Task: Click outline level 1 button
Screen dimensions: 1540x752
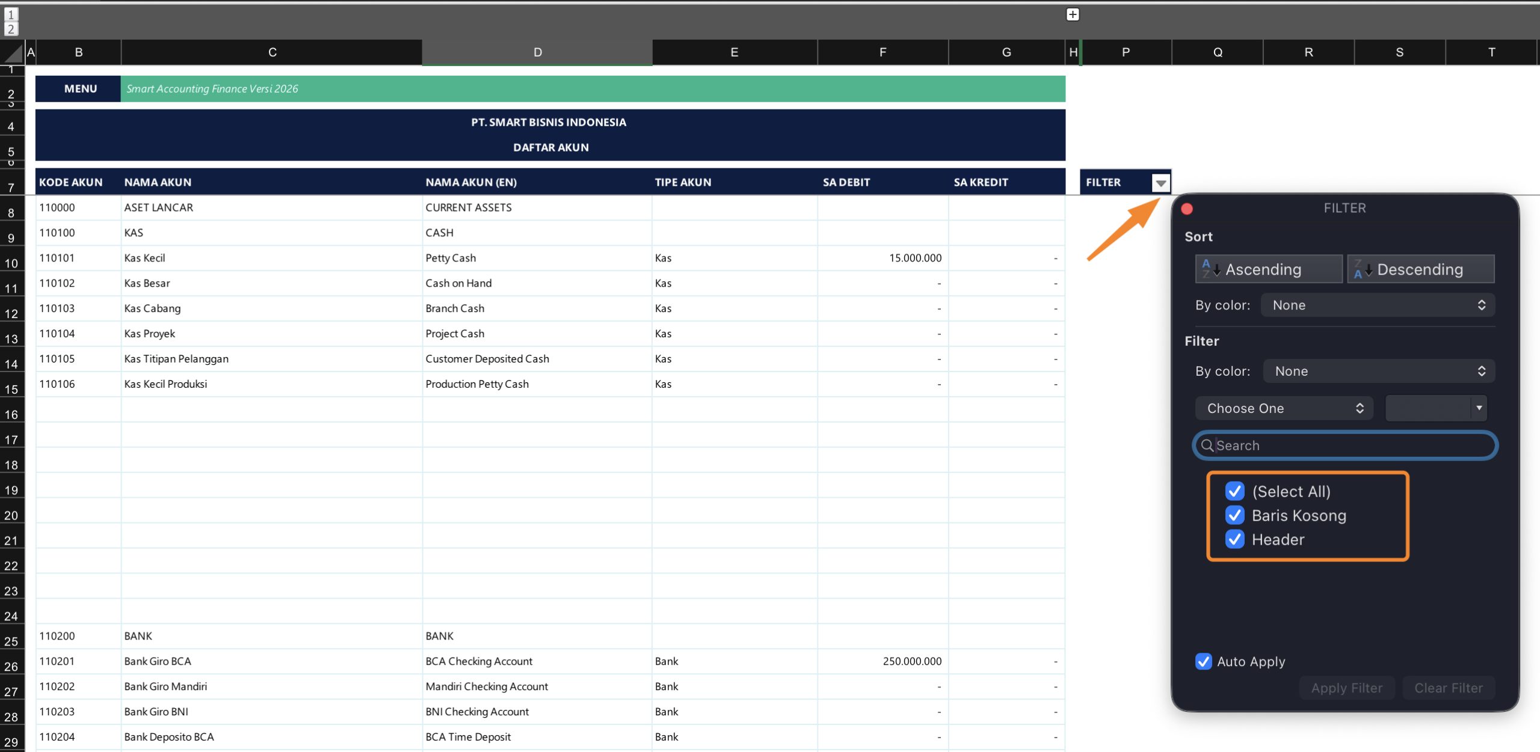Action: click(11, 14)
